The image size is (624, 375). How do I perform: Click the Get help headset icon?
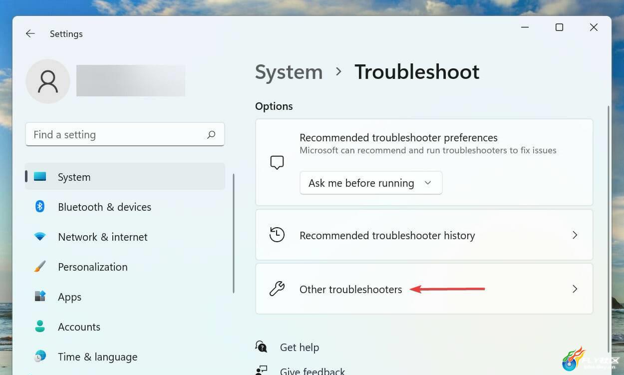[x=261, y=347]
